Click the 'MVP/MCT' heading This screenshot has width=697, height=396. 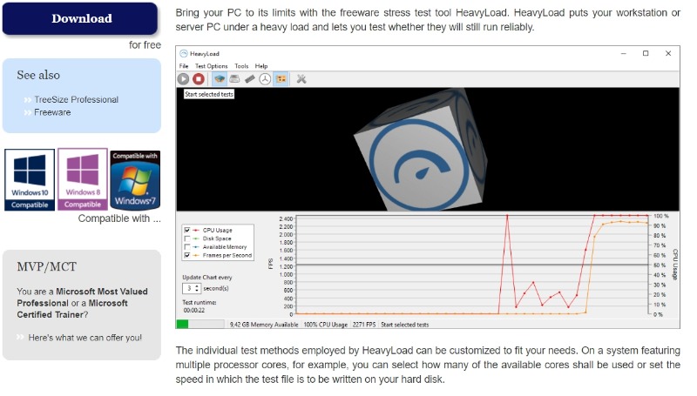47,267
